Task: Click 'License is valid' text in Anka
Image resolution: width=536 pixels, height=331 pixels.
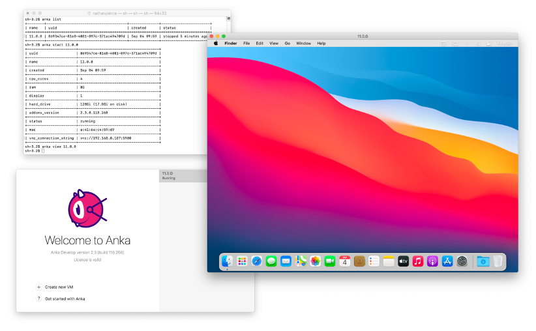Action: click(x=87, y=259)
